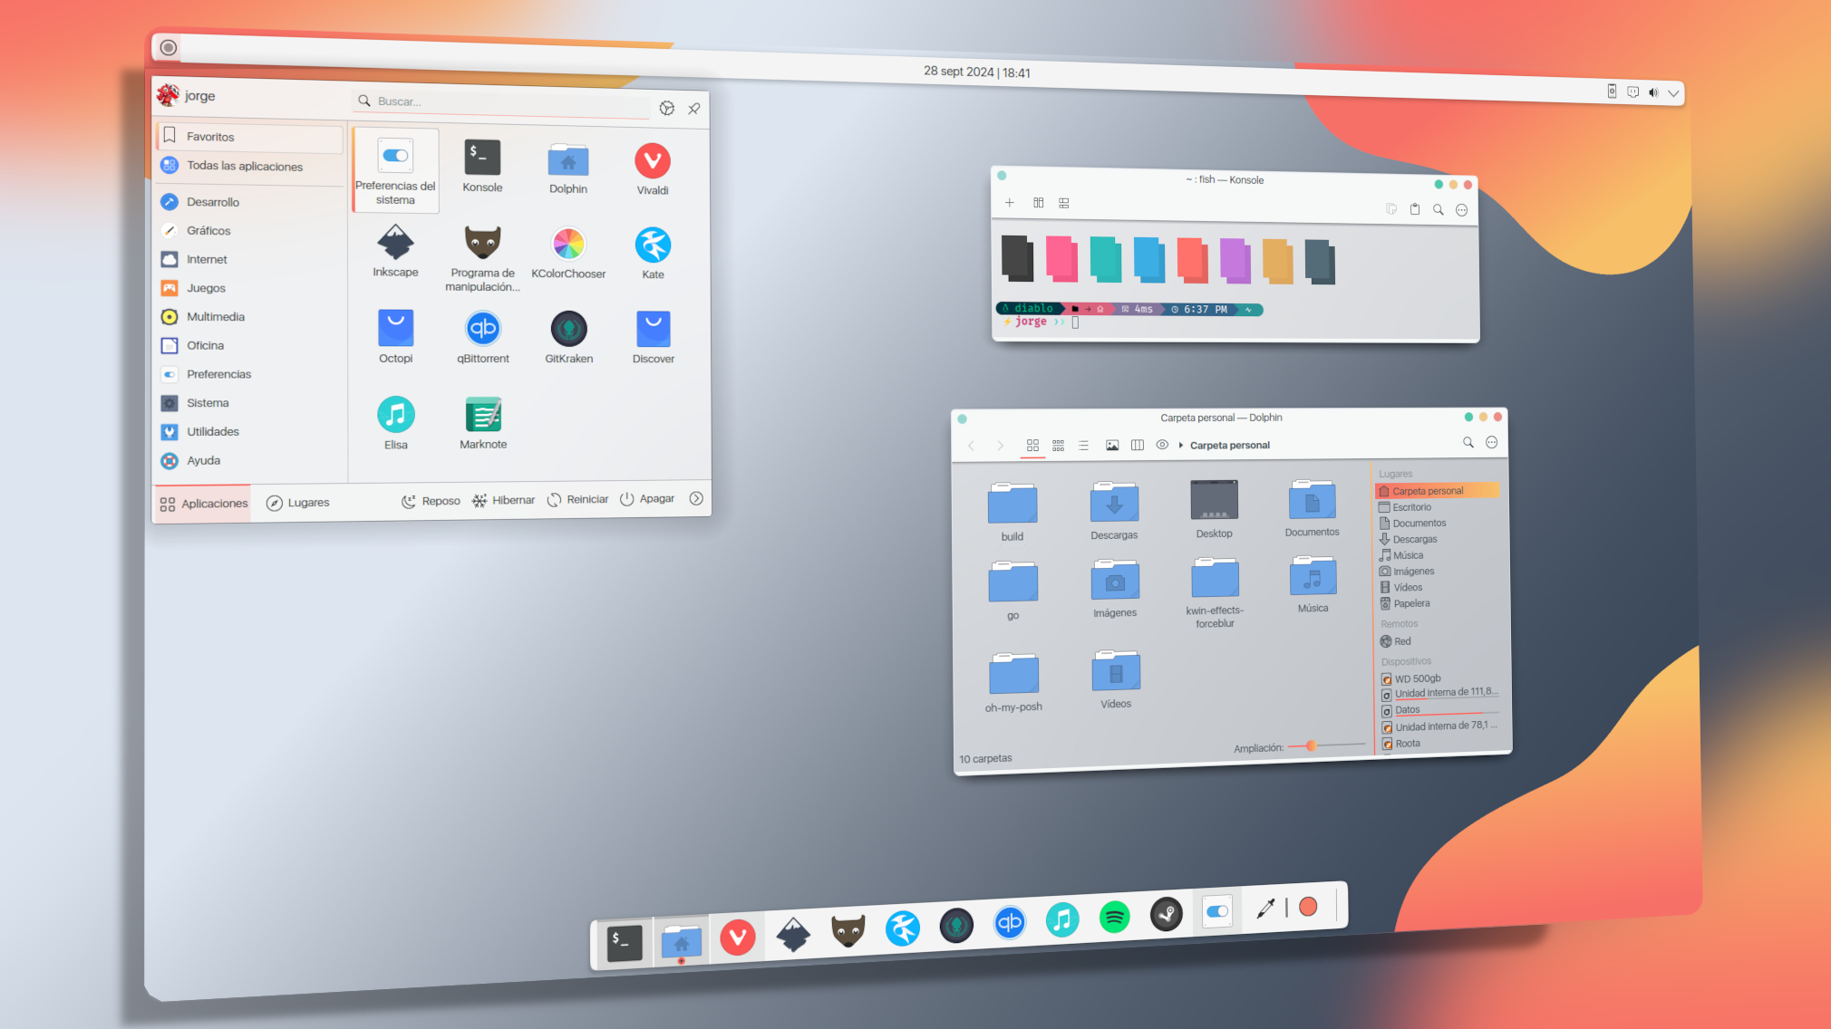1831x1029 pixels.
Task: Open Inkscape from the launcher grid
Action: [395, 251]
